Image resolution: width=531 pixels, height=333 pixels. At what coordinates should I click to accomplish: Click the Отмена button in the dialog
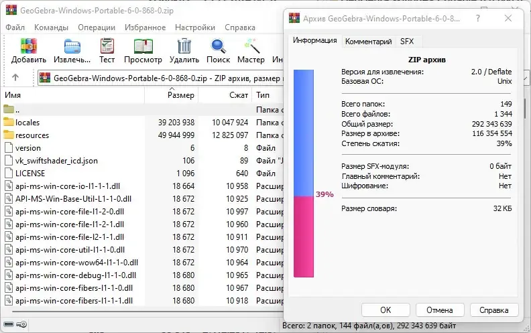coord(440,310)
